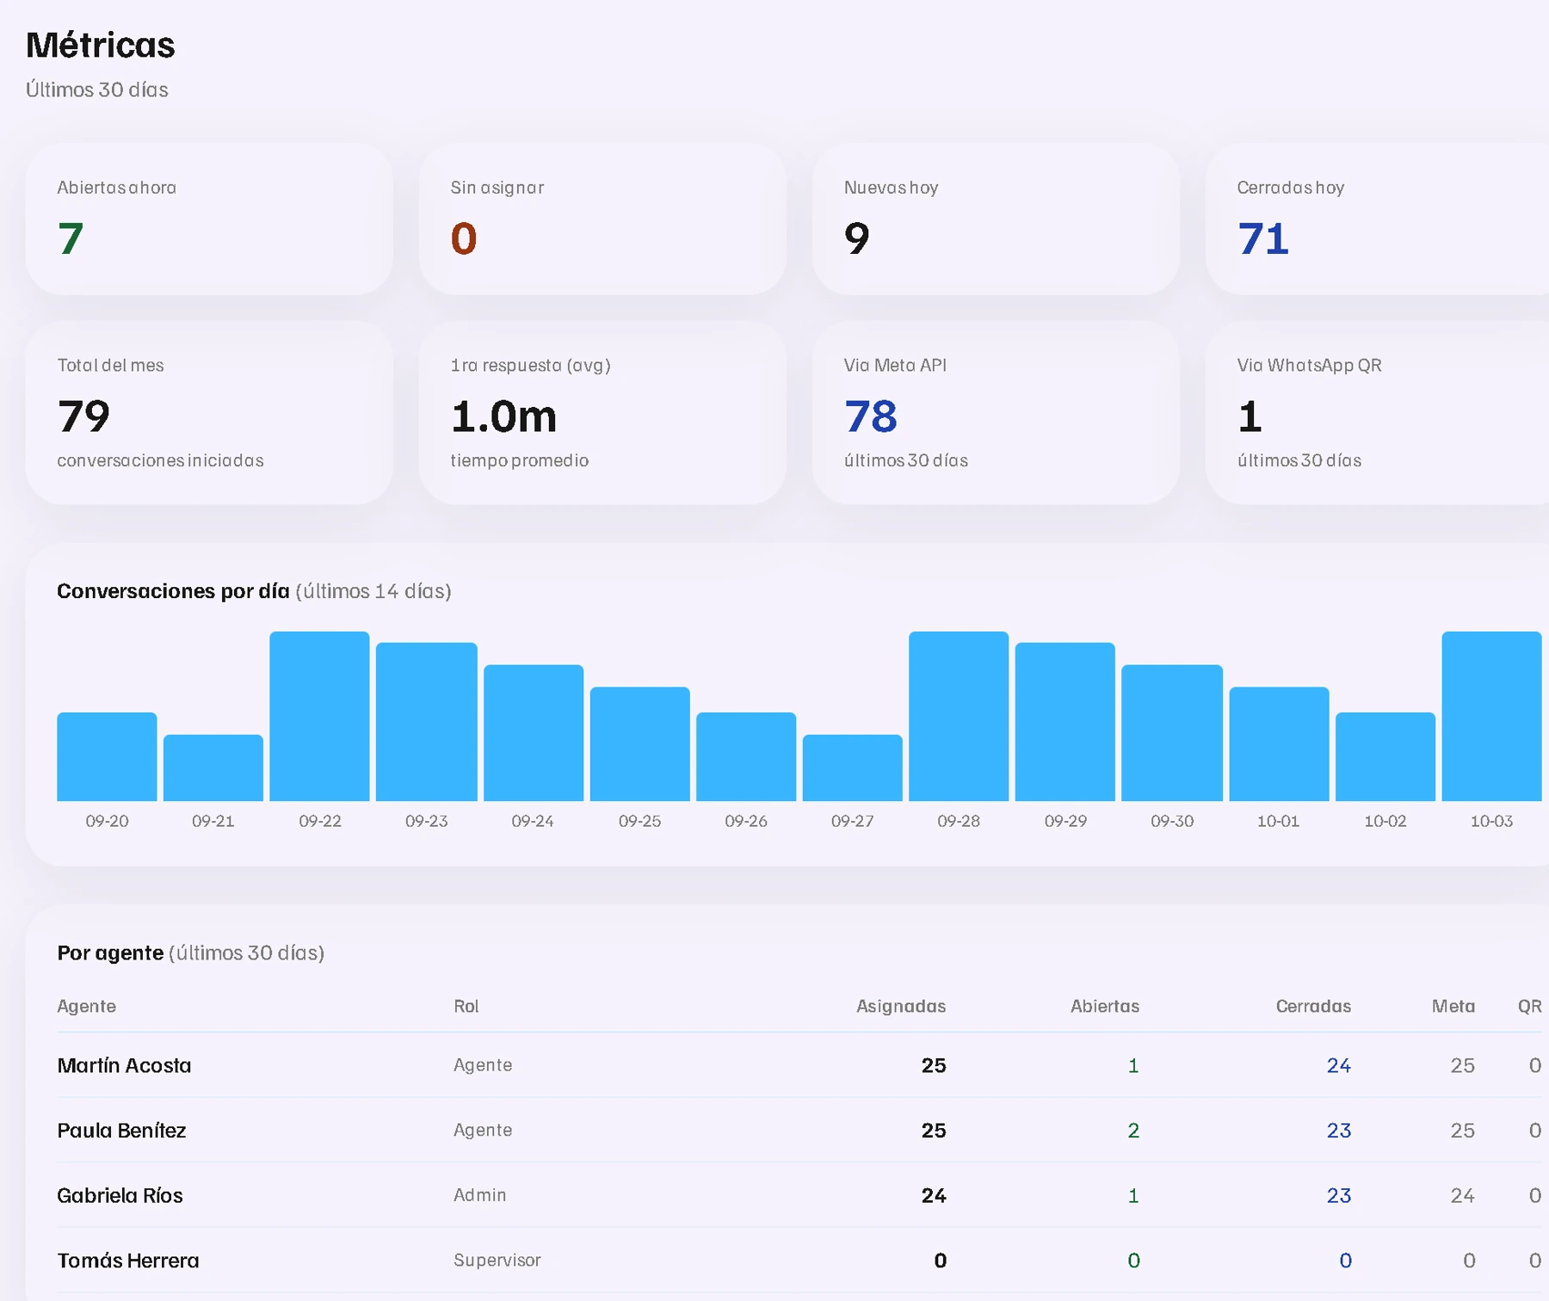Click Martín Acosta's Abiertas value 1

1133,1065
